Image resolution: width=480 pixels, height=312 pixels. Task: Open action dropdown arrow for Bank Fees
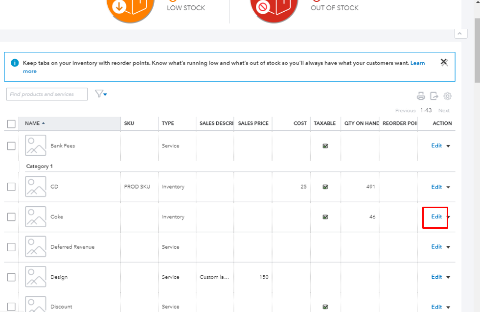448,146
